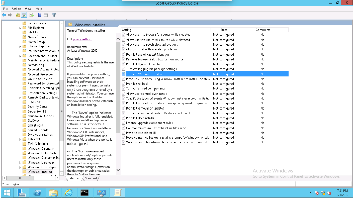Launch Internet Explorer from the taskbar
353x198 pixels.
pos(69,193)
